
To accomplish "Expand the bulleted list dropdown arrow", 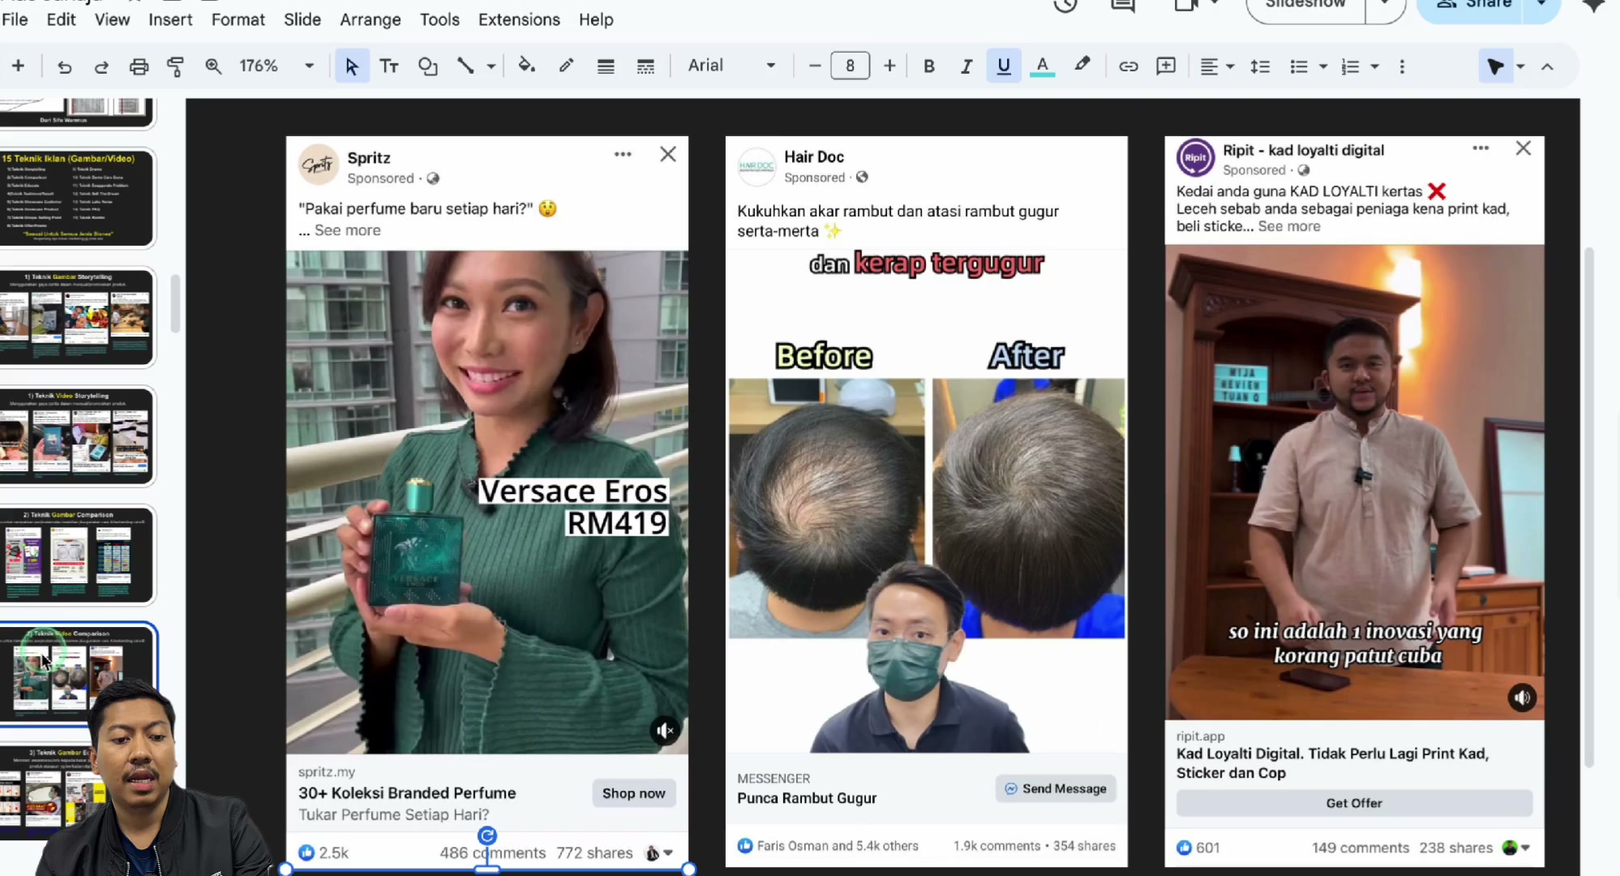I will click(x=1323, y=67).
